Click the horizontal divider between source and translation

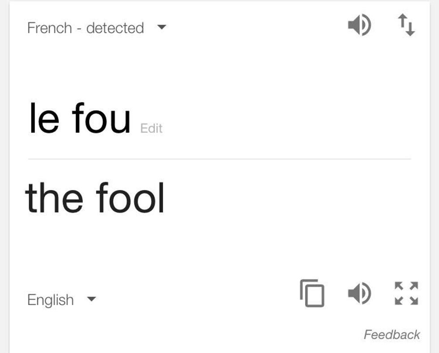pos(219,159)
